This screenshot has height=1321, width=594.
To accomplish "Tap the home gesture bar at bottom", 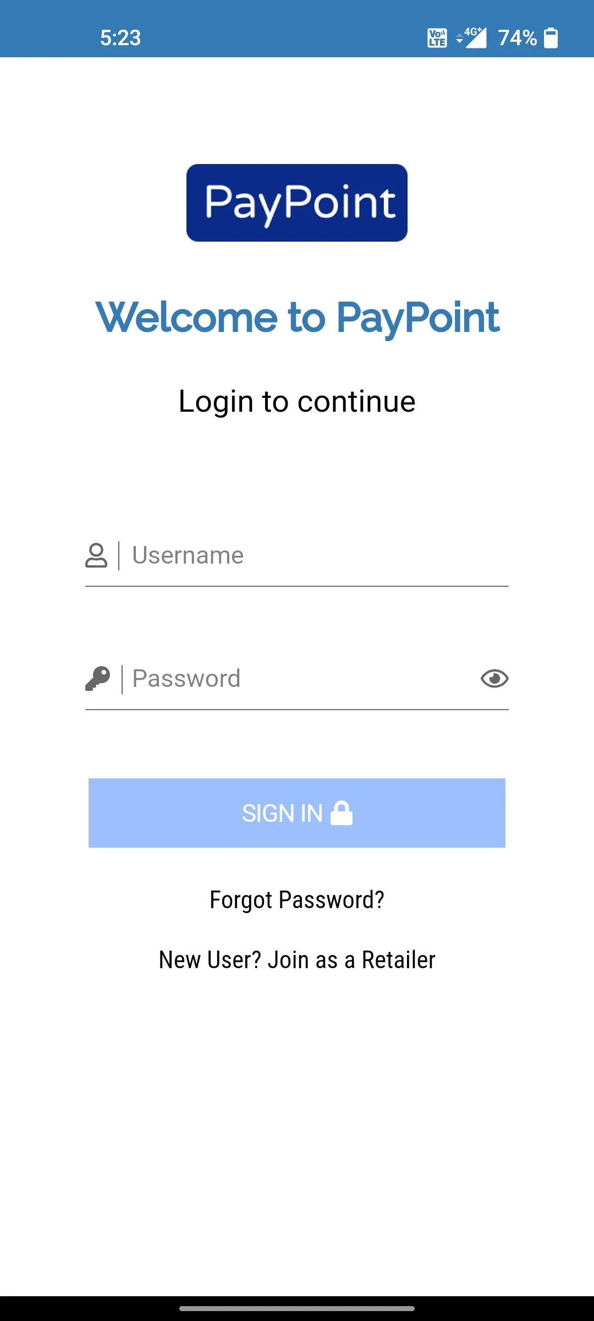I will click(297, 1308).
